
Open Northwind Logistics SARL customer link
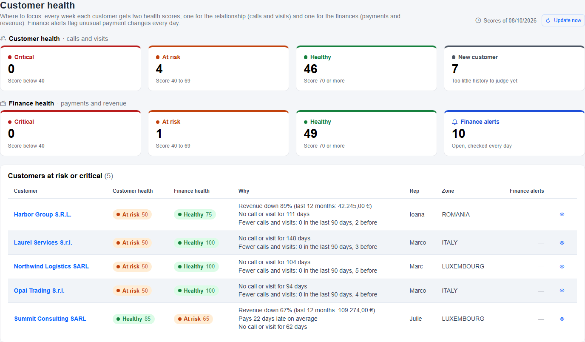click(x=51, y=266)
